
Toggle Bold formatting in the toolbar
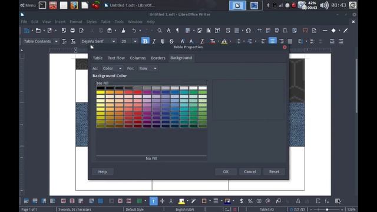(x=145, y=41)
